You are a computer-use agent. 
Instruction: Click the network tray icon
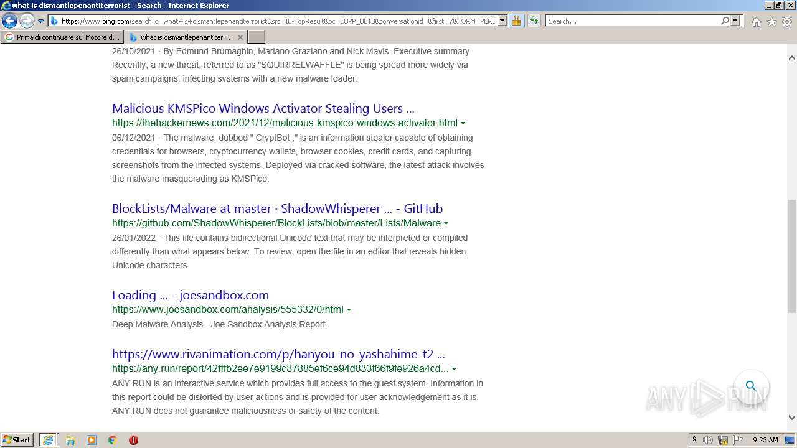pyautogui.click(x=723, y=440)
